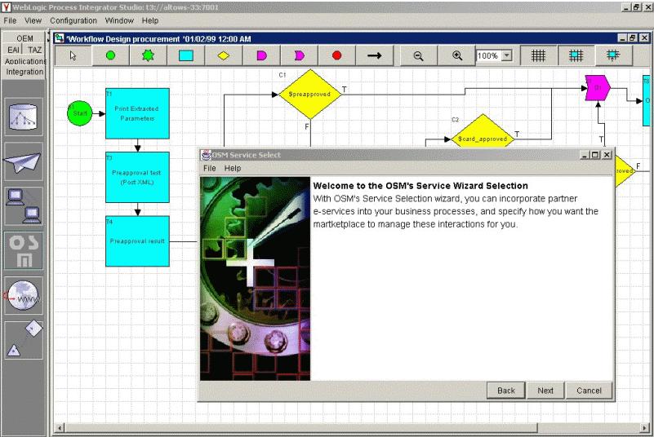Click the OSM Service Select title icon

click(206, 155)
